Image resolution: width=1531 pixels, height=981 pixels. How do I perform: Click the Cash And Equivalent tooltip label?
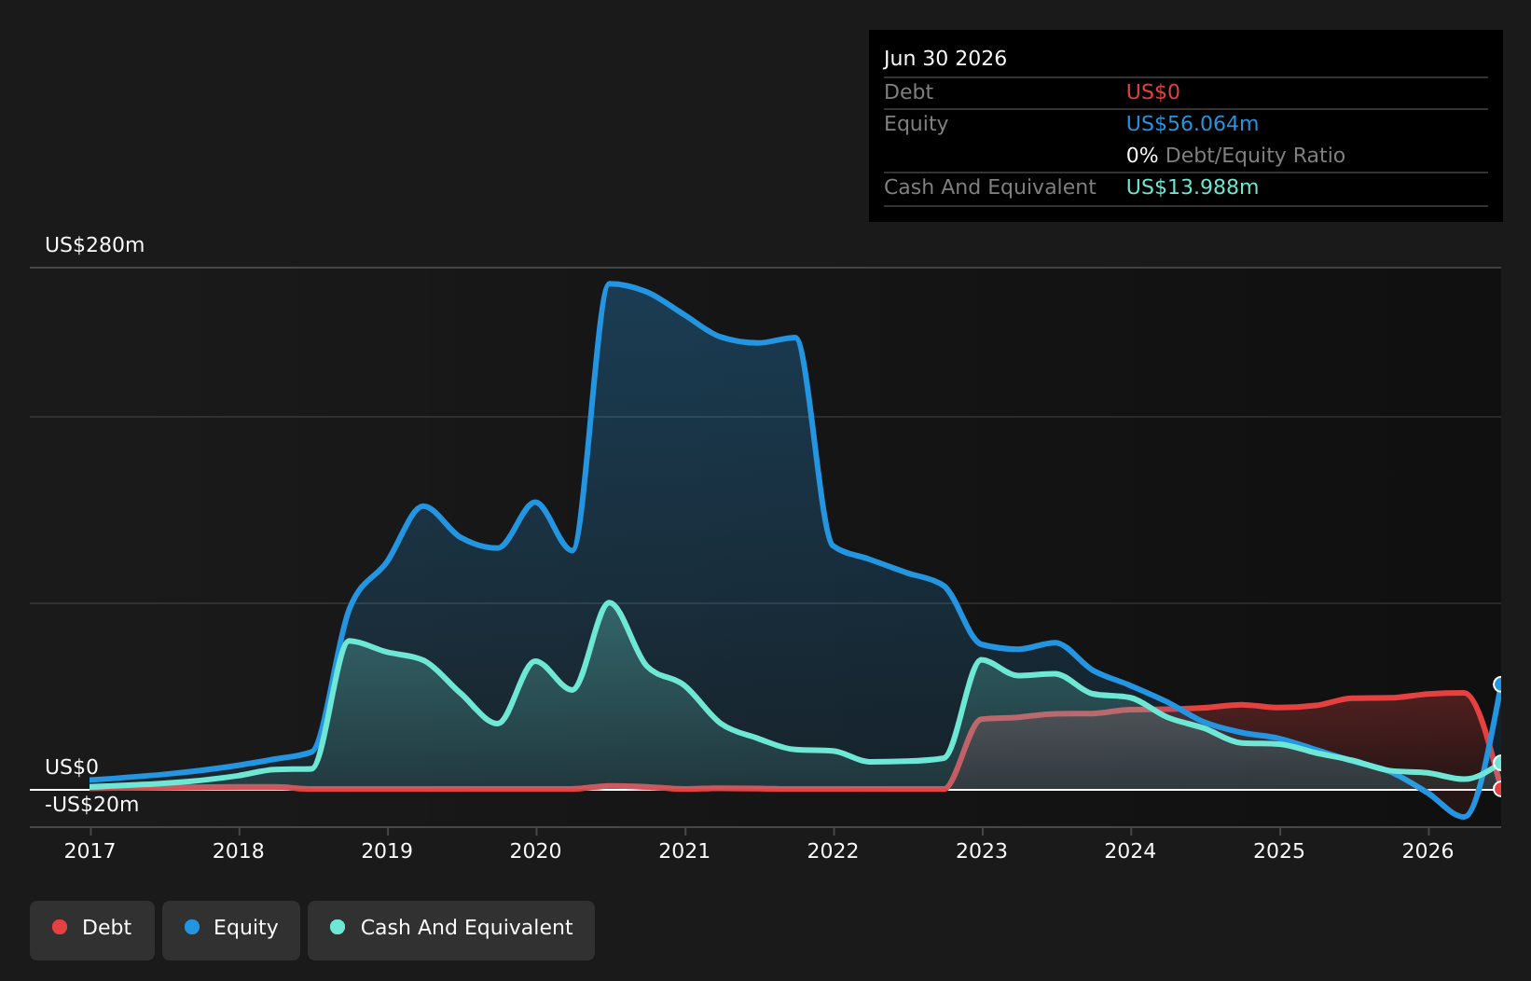990,187
